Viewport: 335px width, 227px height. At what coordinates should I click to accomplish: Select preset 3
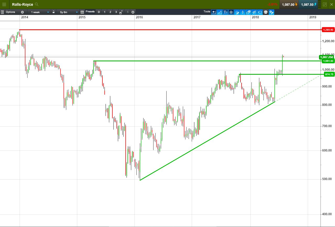click(116, 12)
